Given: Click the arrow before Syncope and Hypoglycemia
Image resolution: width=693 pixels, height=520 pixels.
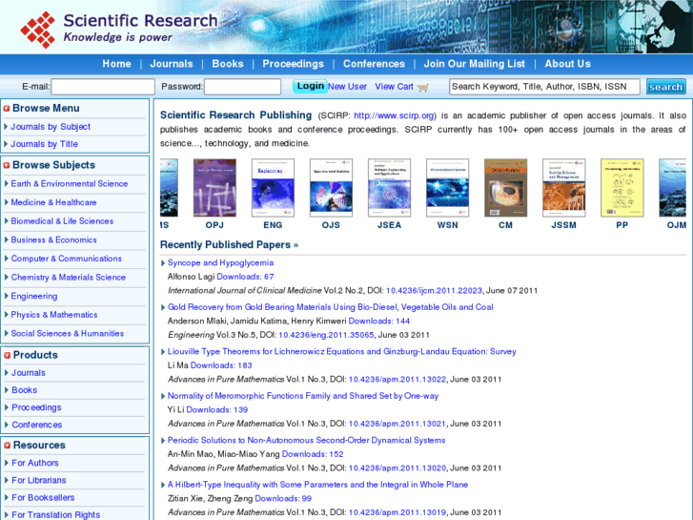Looking at the screenshot, I should click(x=163, y=263).
